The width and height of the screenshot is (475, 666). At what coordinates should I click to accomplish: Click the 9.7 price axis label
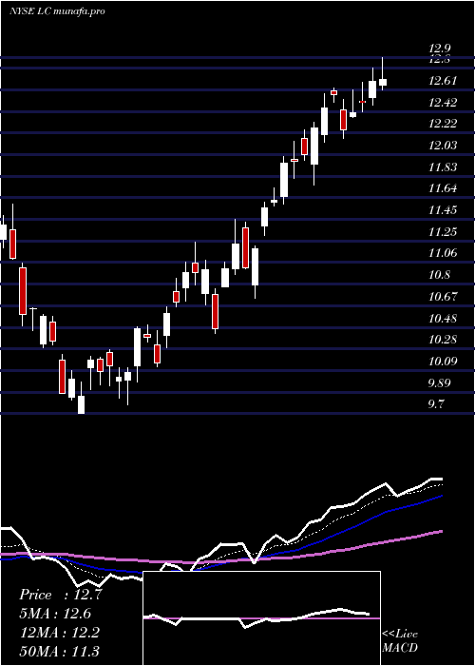(437, 404)
